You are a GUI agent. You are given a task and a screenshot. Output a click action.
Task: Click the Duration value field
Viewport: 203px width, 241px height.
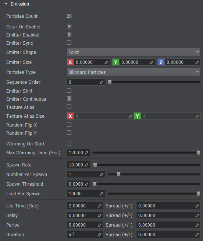click(x=85, y=235)
